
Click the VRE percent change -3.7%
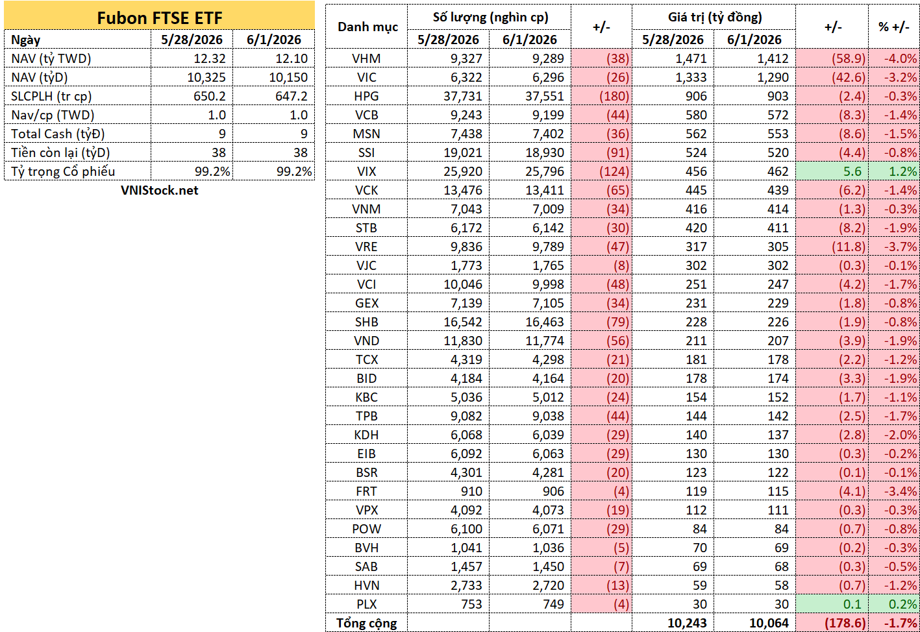pos(894,247)
